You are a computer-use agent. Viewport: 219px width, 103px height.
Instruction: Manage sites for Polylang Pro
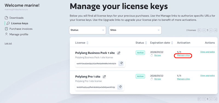(x=183, y=79)
